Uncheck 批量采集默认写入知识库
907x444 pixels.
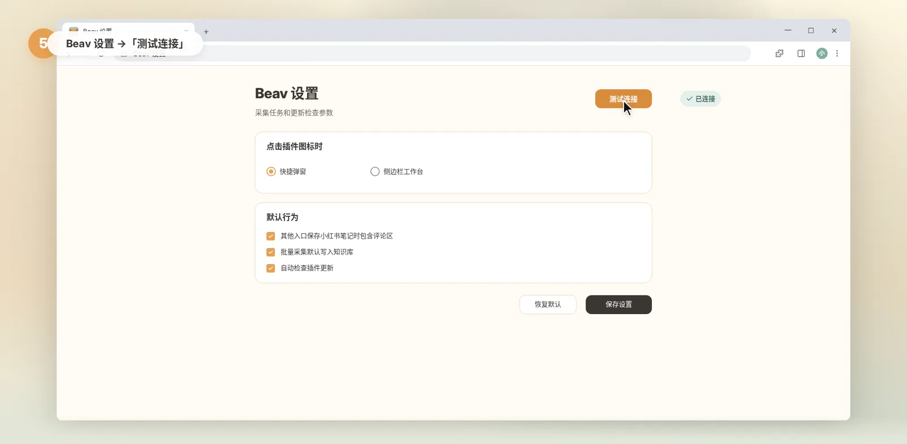tap(270, 252)
